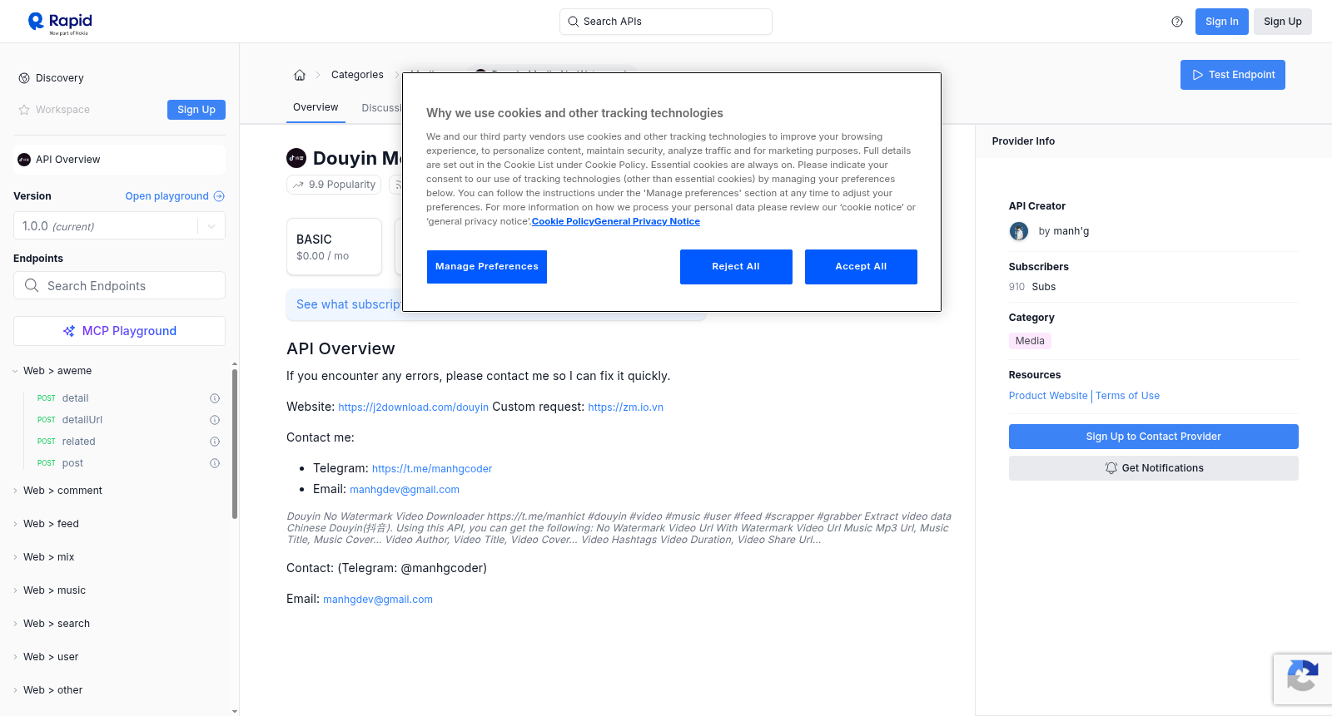Select the BASIC $0.00 plan card

[334, 246]
